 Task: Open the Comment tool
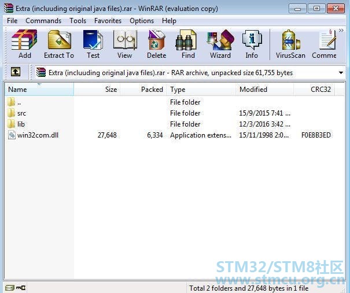click(327, 40)
